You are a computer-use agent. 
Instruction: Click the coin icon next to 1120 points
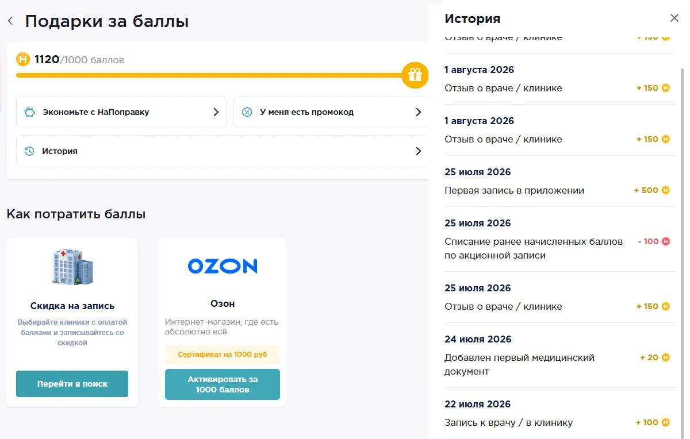(23, 59)
